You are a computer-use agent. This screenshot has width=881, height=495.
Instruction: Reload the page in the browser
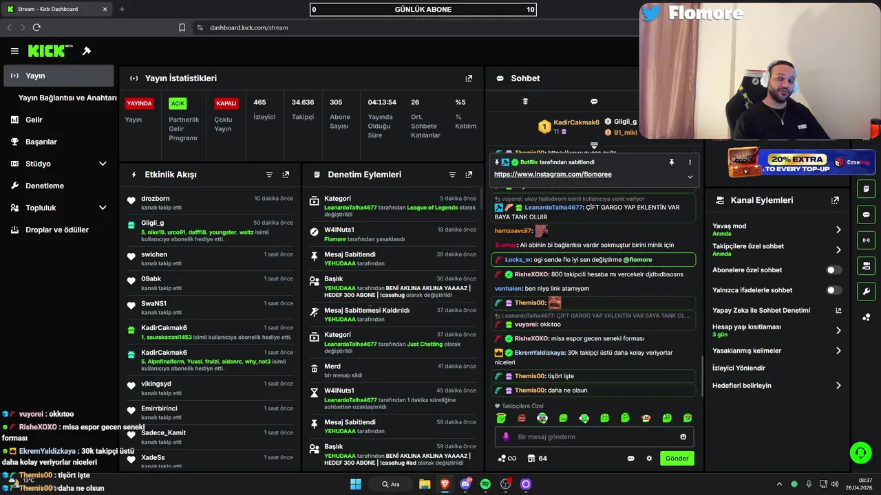pos(36,27)
